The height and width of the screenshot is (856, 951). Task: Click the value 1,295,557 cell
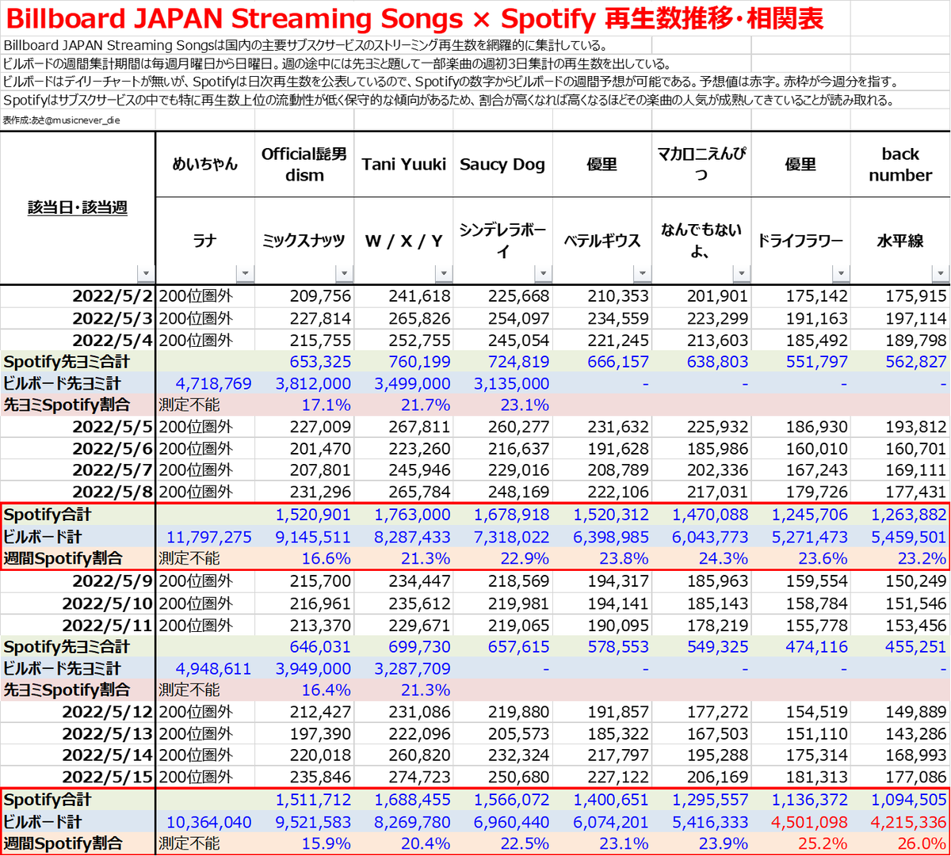701,800
